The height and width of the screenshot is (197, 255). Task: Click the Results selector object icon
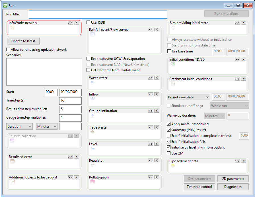click(x=12, y=162)
